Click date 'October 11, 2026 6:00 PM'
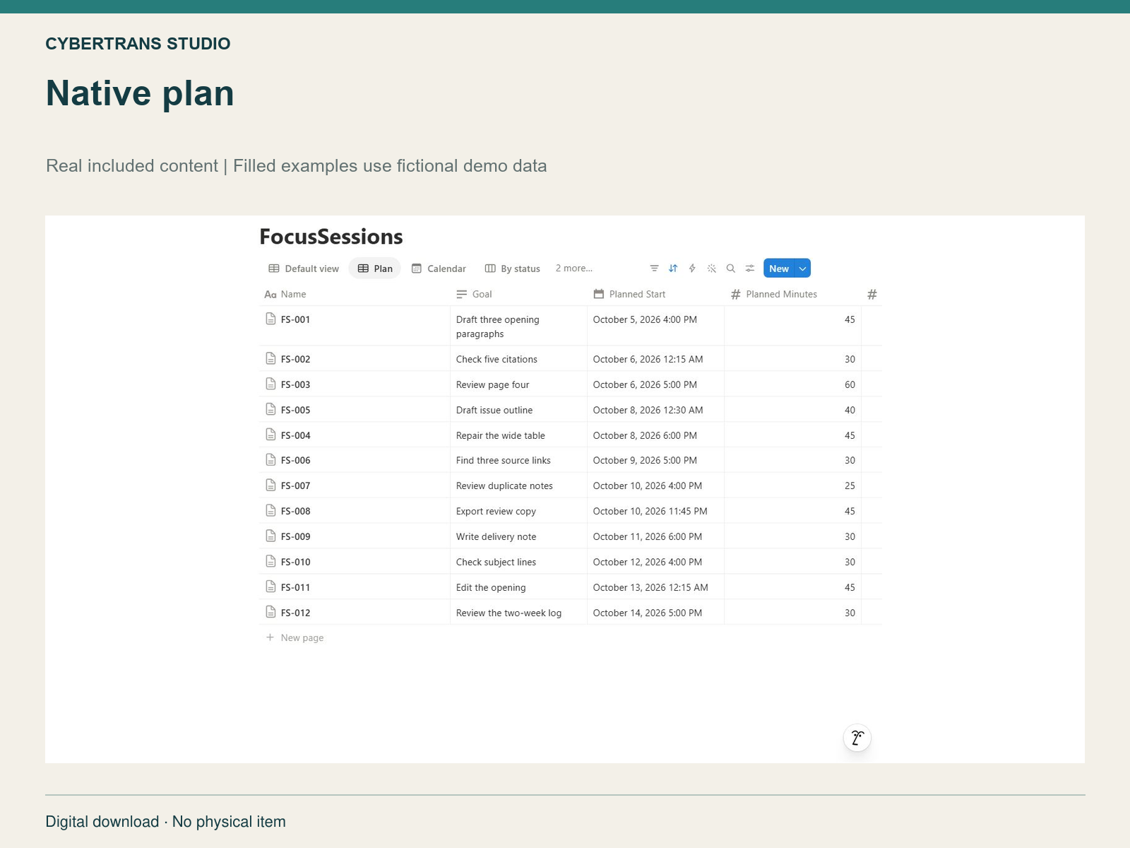 point(648,536)
